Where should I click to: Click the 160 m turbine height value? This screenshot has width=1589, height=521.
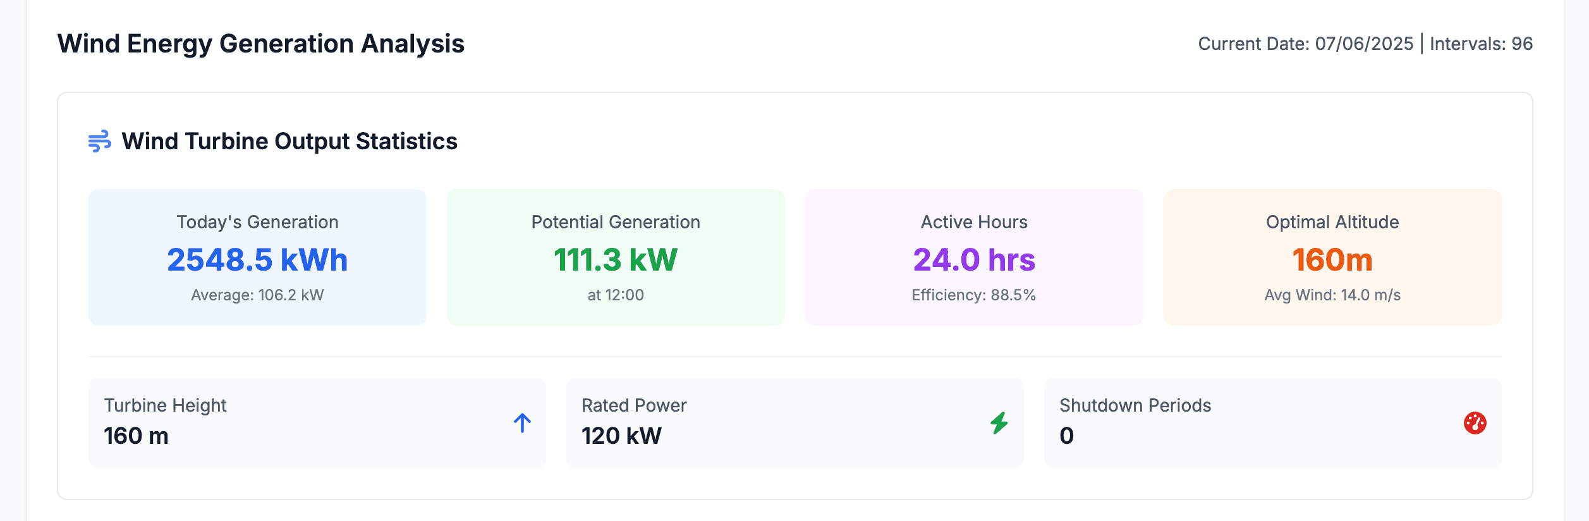(136, 436)
